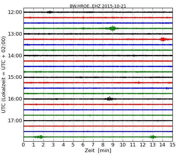Select bottom green trace burst near minute 2
This screenshot has width=196, height=157.
pos(40,137)
